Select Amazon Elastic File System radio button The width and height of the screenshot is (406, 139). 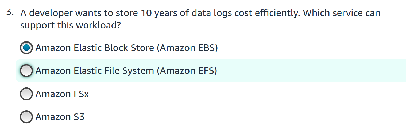[26, 71]
